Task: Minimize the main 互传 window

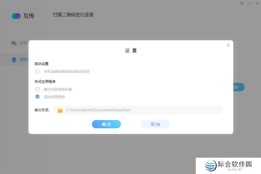Action: point(250,3)
